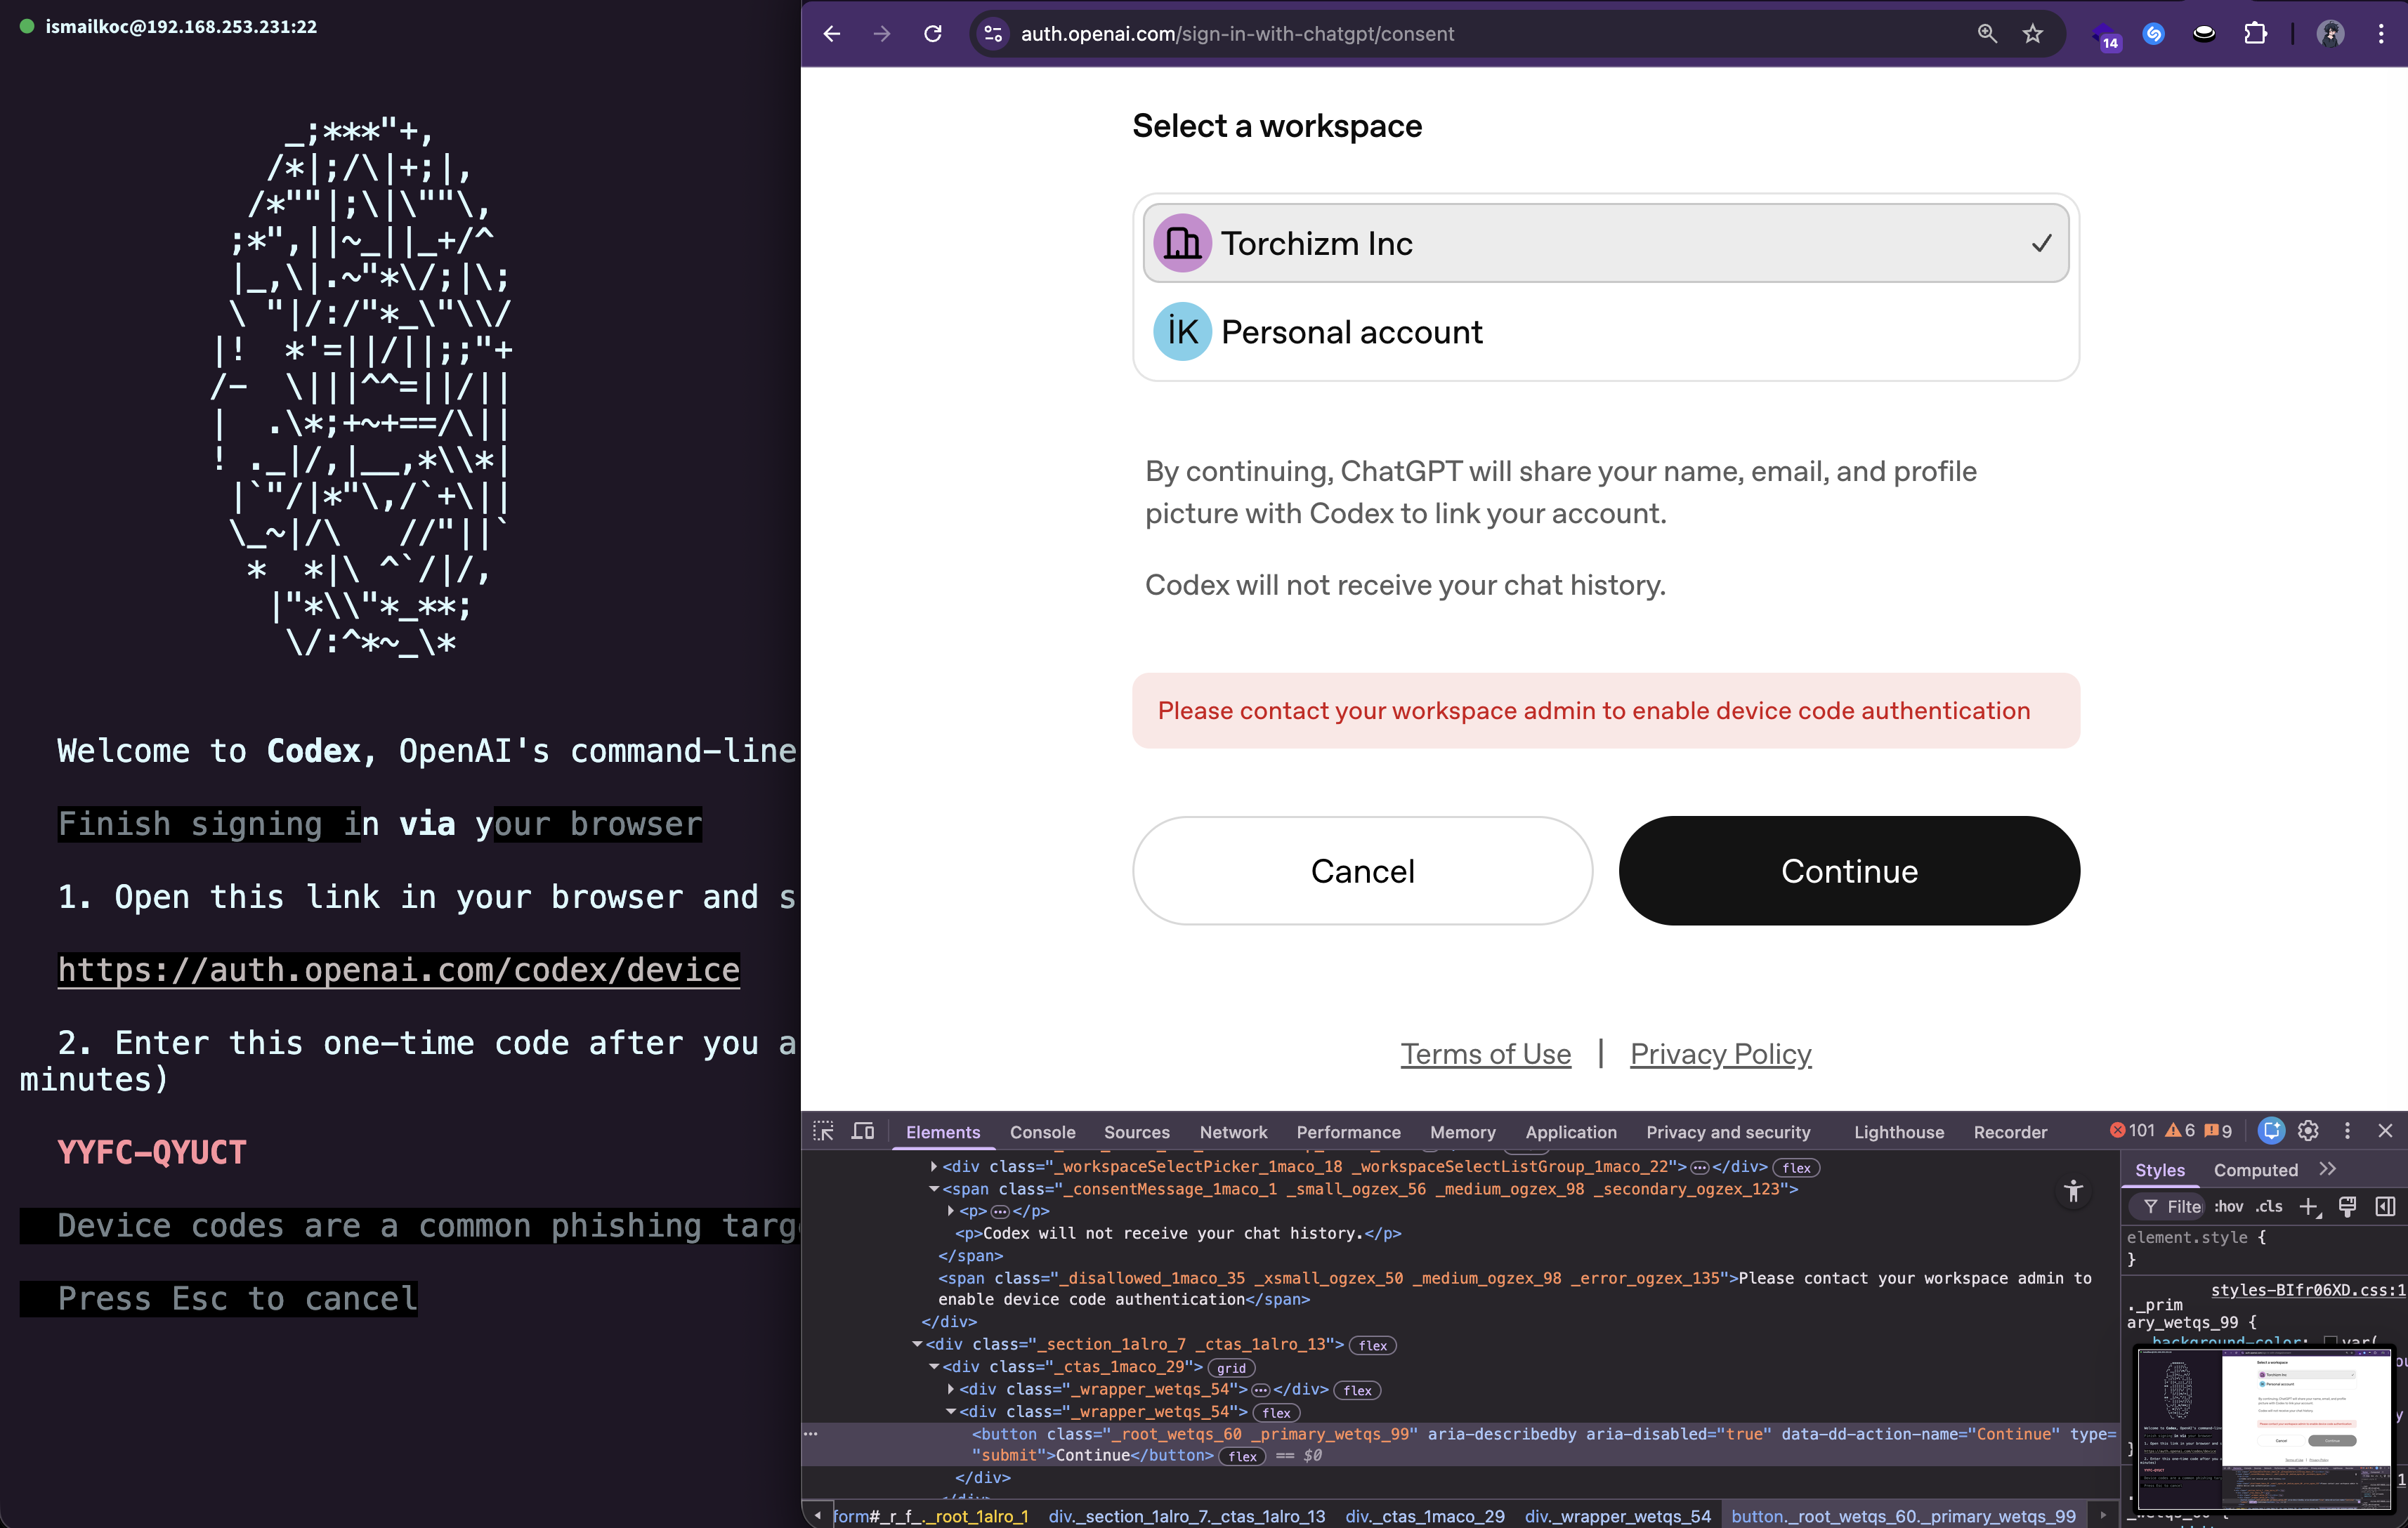Open the Privacy Policy link
Screen dimensions: 2408x1528
point(1720,1054)
